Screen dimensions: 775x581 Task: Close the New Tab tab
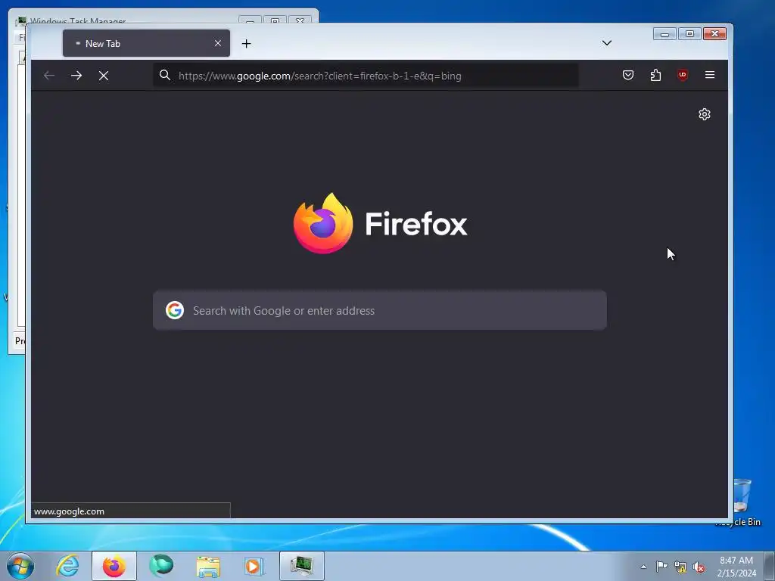tap(218, 43)
